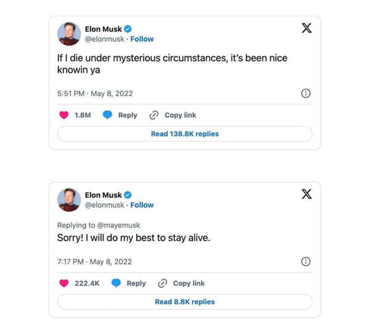
Task: Follow Elon Musk from the second tweet
Action: [x=142, y=205]
